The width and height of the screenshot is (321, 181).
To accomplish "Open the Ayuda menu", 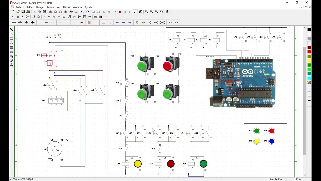I will pos(88,7).
